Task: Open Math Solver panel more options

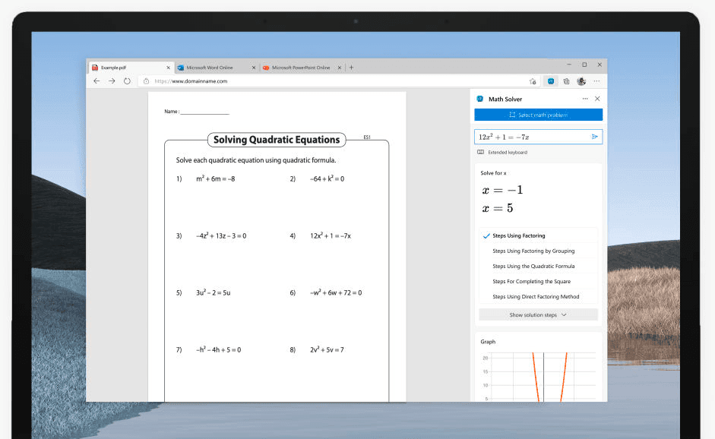Action: [x=584, y=99]
